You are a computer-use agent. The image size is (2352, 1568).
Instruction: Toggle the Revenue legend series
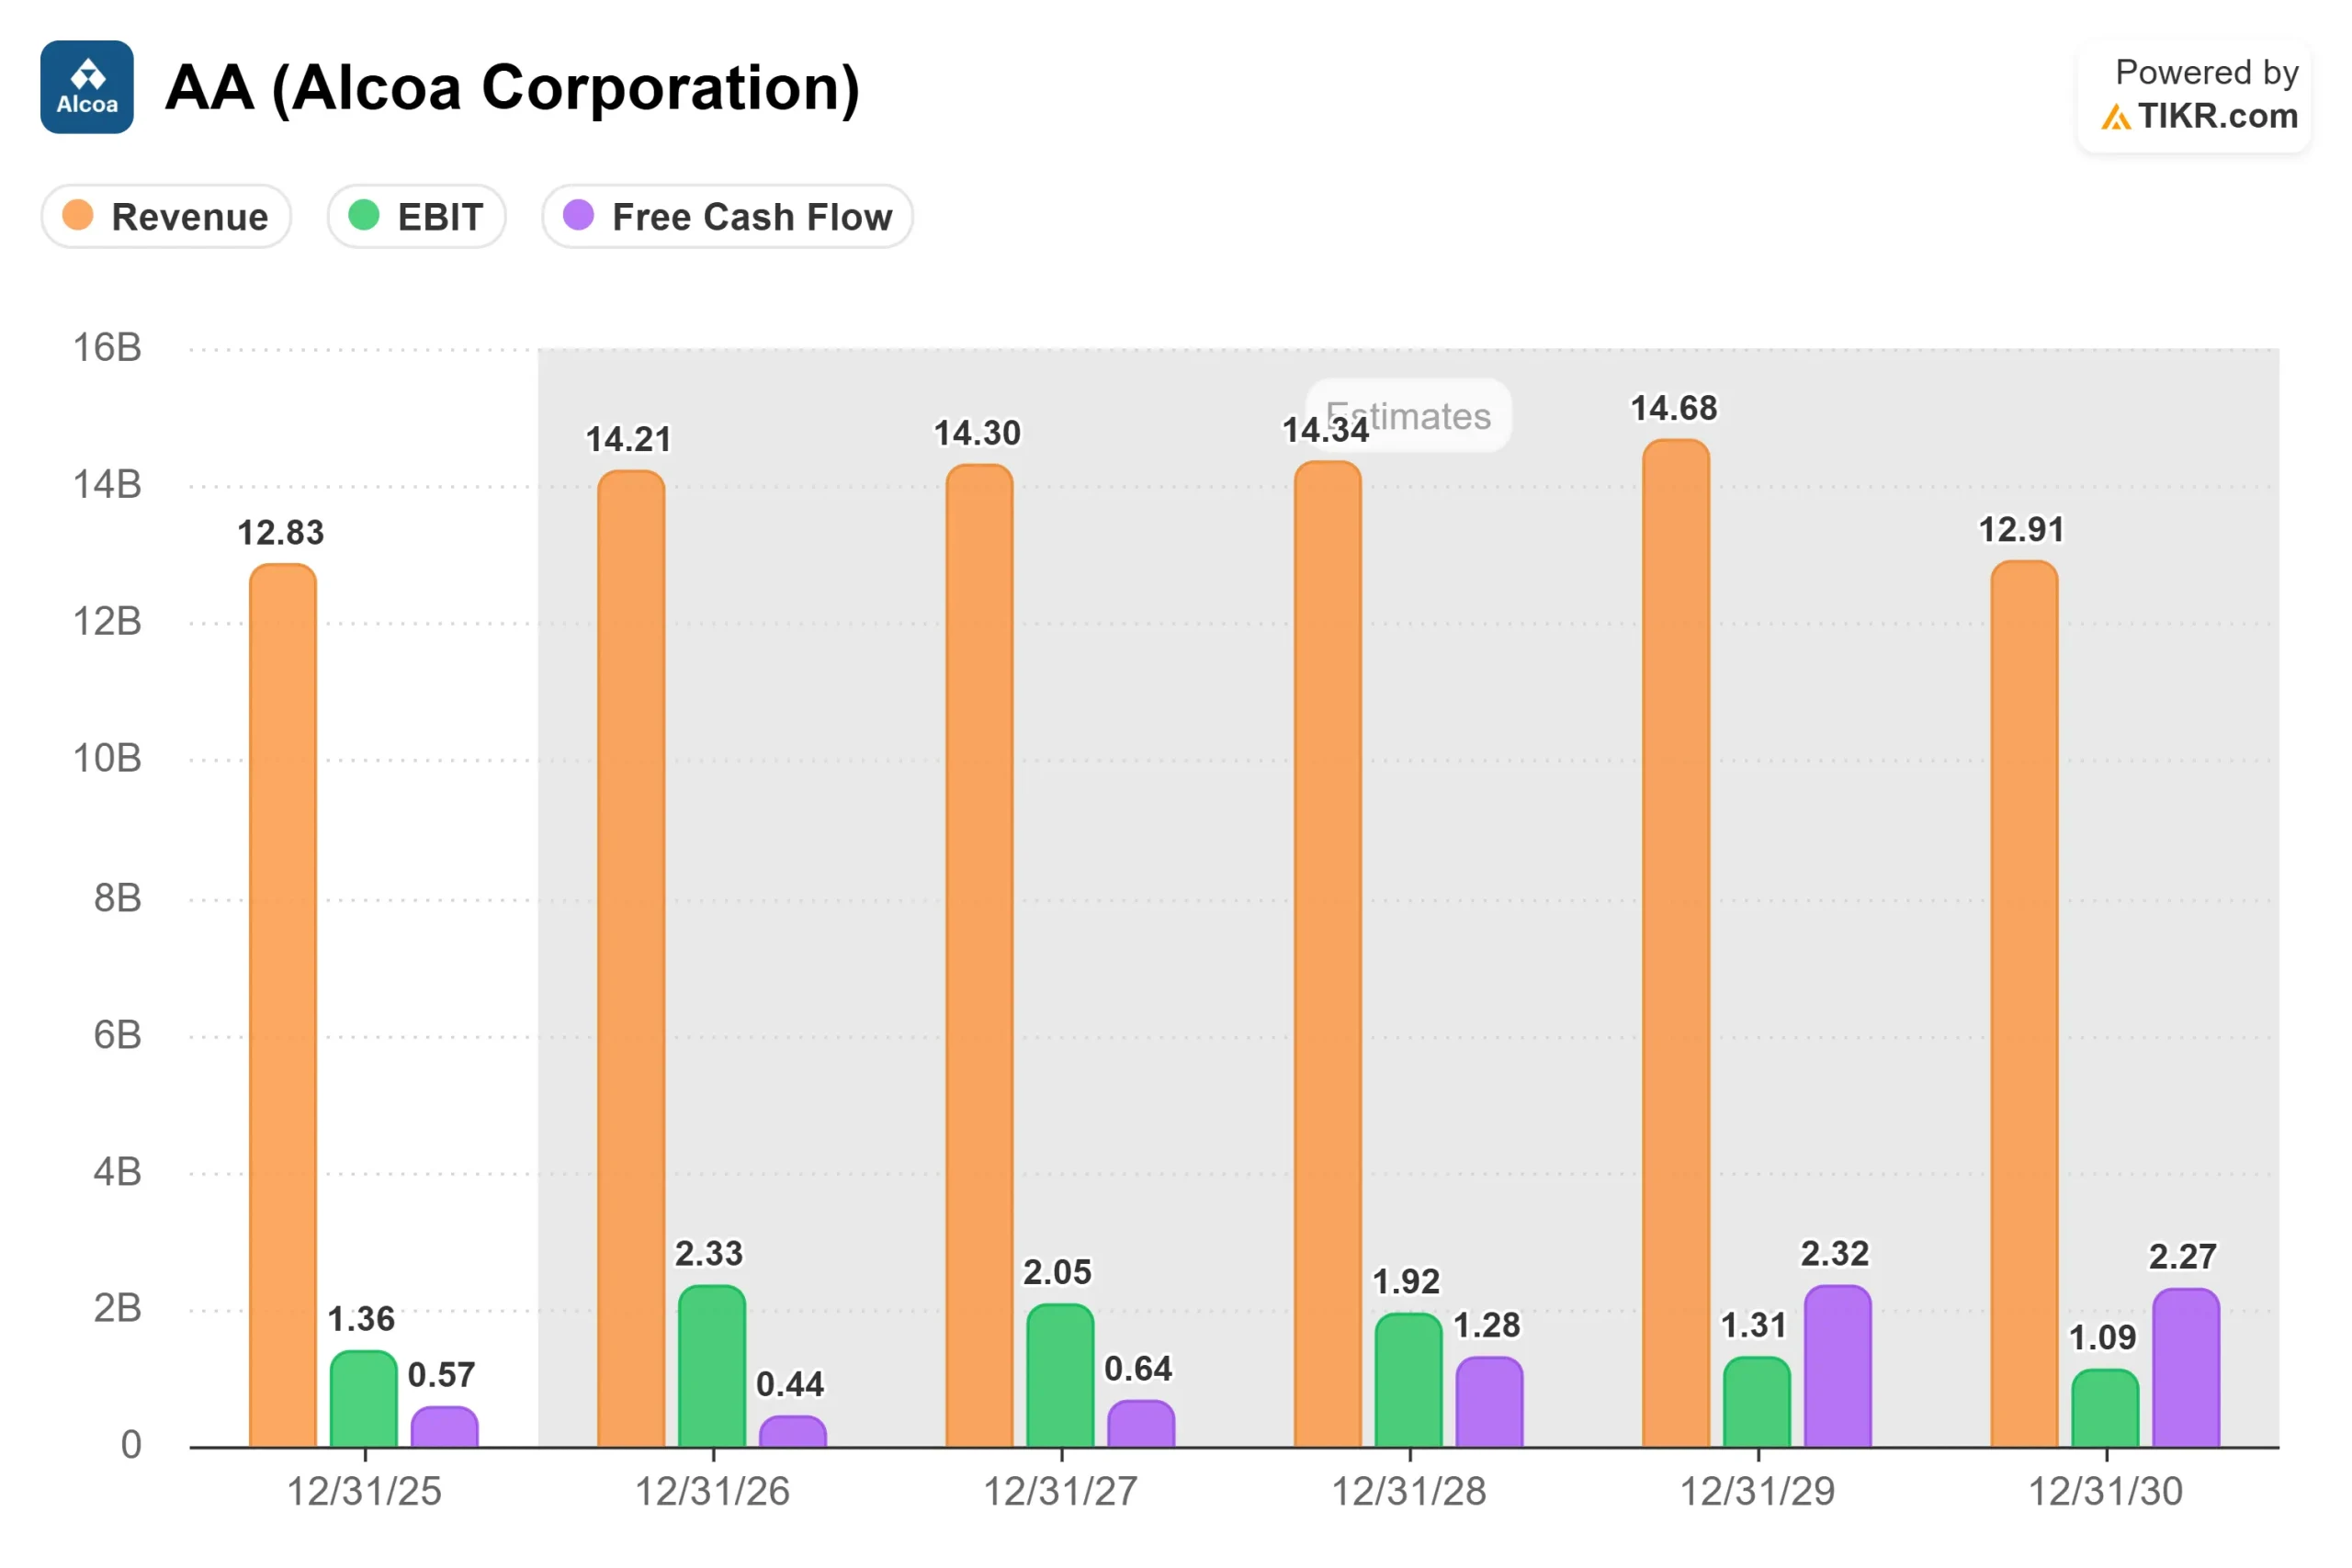coord(166,216)
